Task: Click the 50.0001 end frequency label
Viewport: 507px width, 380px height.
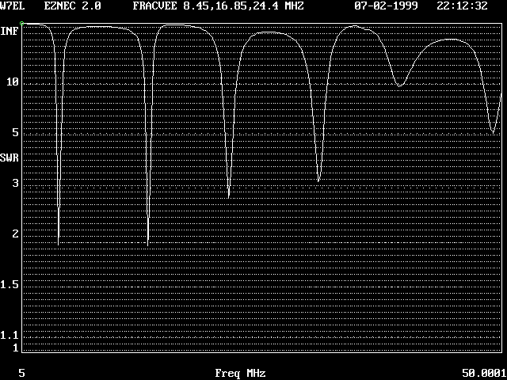Action: coord(484,373)
